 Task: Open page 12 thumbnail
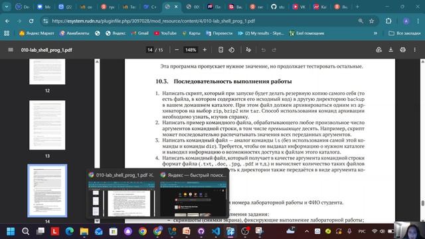pyautogui.click(x=47, y=72)
